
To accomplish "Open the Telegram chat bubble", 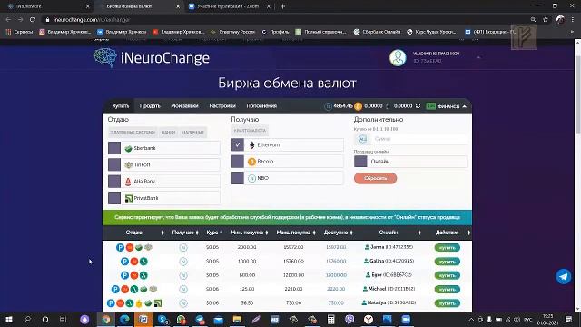I will (x=563, y=276).
